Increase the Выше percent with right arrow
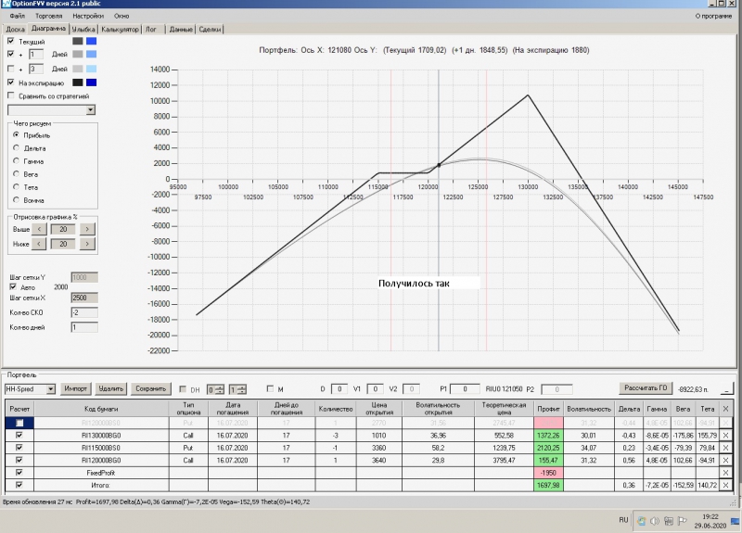This screenshot has height=533, width=742. tap(87, 229)
